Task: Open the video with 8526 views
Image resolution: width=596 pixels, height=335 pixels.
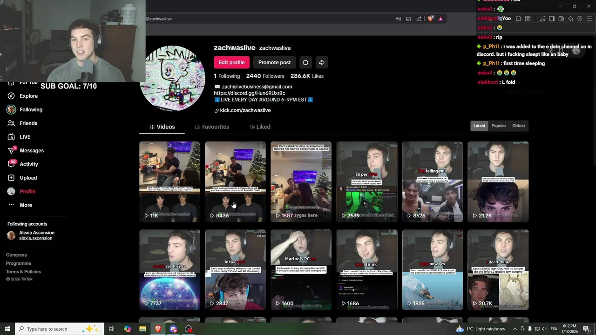Action: (x=432, y=181)
